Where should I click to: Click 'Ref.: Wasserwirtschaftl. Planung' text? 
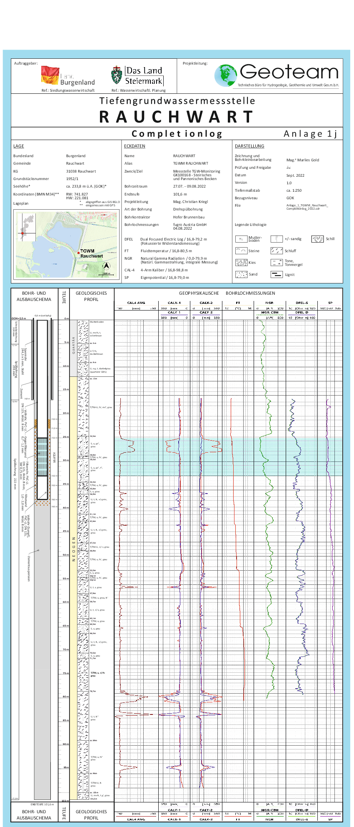[139, 90]
